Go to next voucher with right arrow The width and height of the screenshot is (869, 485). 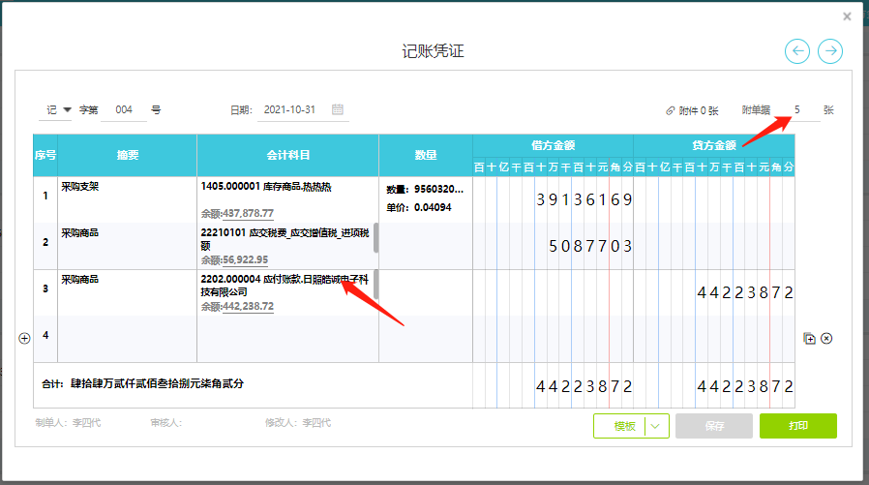pyautogui.click(x=830, y=51)
